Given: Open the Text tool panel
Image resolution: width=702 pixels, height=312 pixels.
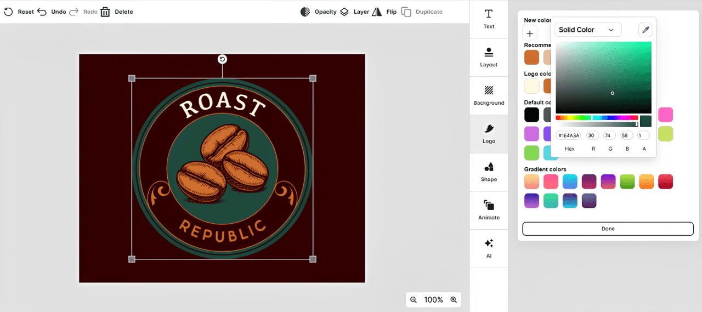Looking at the screenshot, I should [x=489, y=19].
